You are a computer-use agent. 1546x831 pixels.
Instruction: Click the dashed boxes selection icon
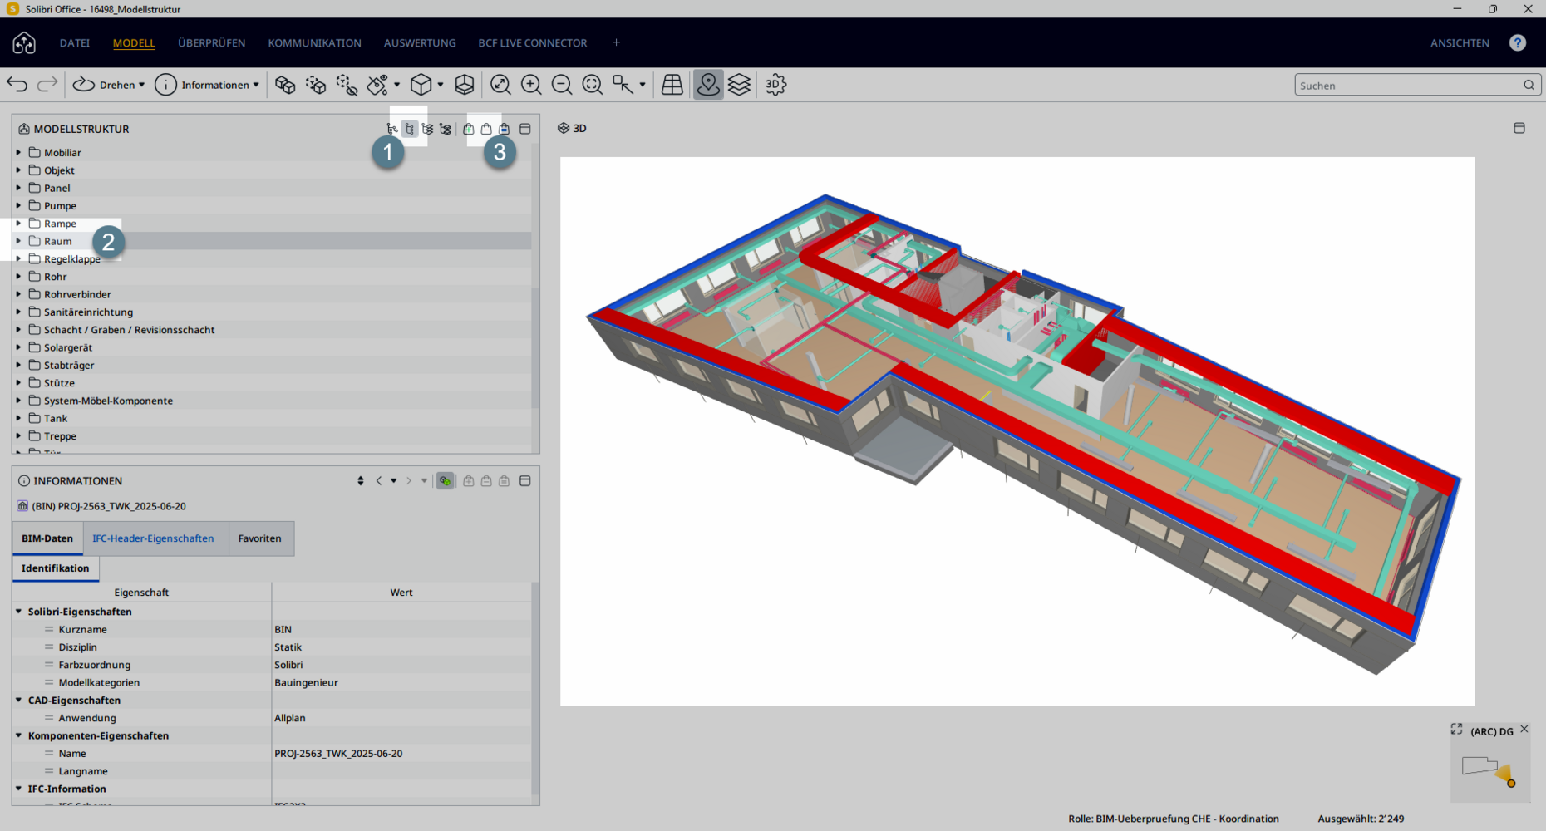(x=316, y=85)
